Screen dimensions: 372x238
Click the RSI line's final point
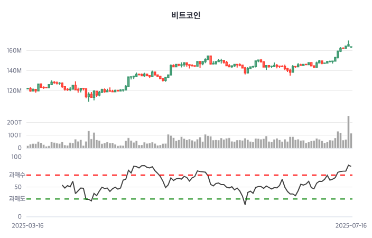[x=351, y=166]
